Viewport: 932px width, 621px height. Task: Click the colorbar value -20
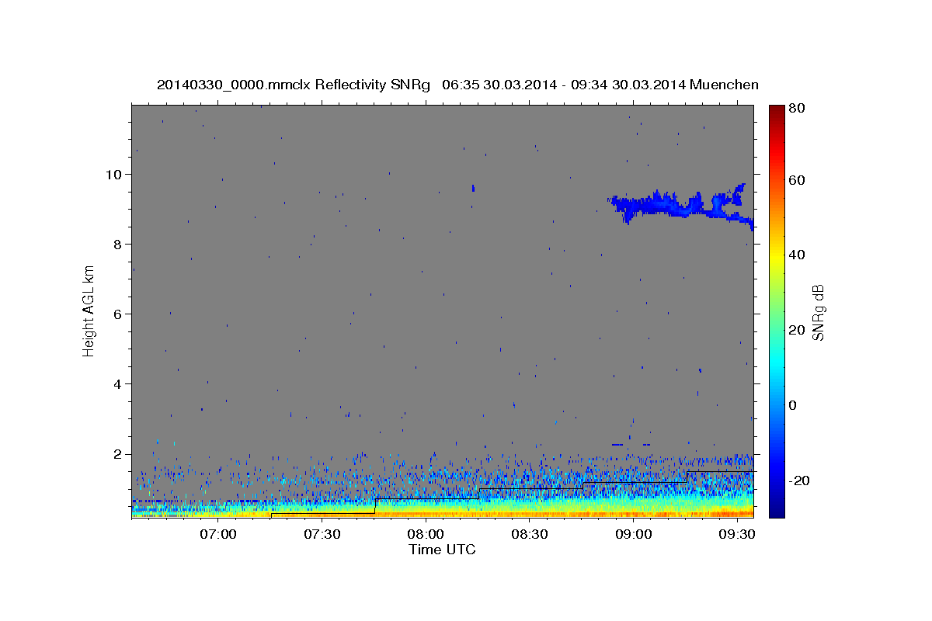[x=799, y=480]
